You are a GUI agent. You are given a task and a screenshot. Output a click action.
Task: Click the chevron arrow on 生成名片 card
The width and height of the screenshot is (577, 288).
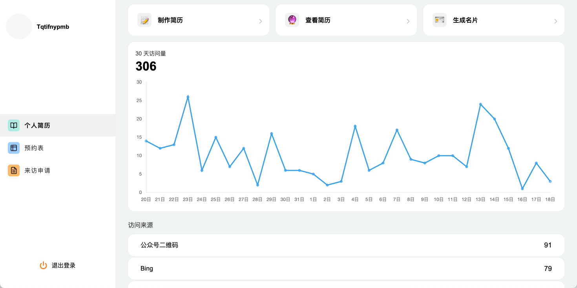(555, 22)
